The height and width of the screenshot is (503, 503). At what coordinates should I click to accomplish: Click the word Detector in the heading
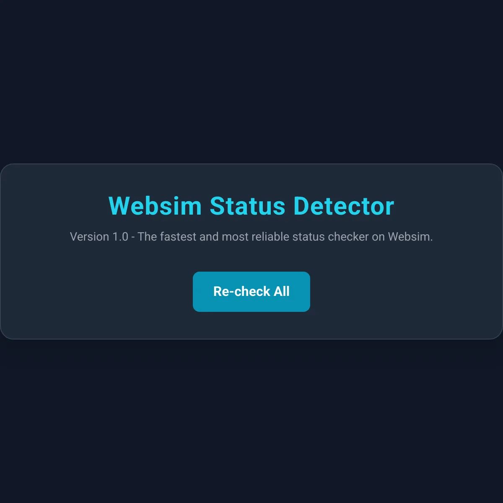tap(344, 206)
